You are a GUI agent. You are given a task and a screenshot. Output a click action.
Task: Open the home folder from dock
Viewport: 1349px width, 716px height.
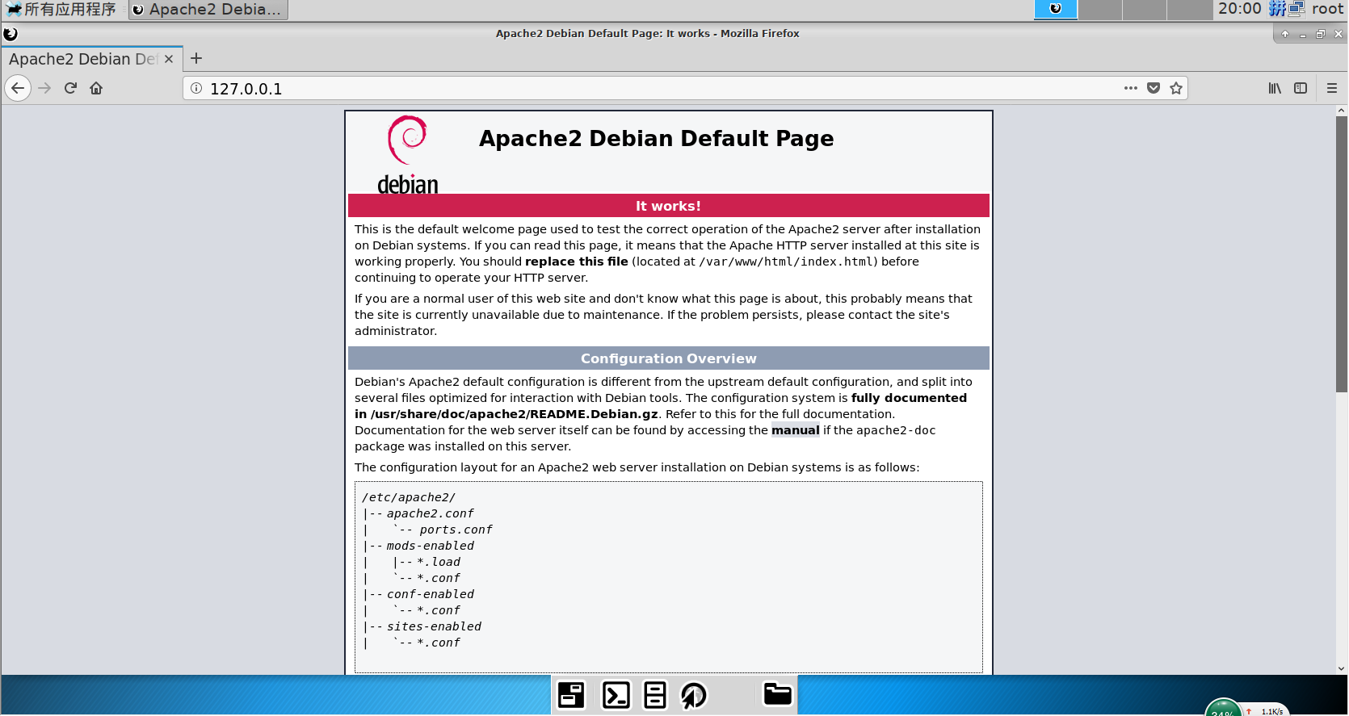tap(778, 694)
